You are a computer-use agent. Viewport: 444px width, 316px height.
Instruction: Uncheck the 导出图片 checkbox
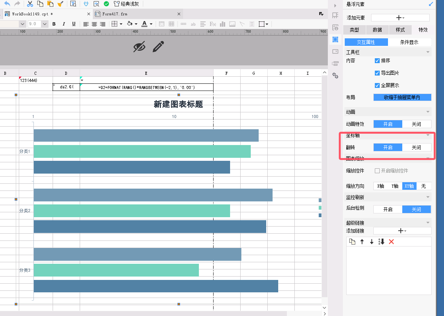click(377, 73)
